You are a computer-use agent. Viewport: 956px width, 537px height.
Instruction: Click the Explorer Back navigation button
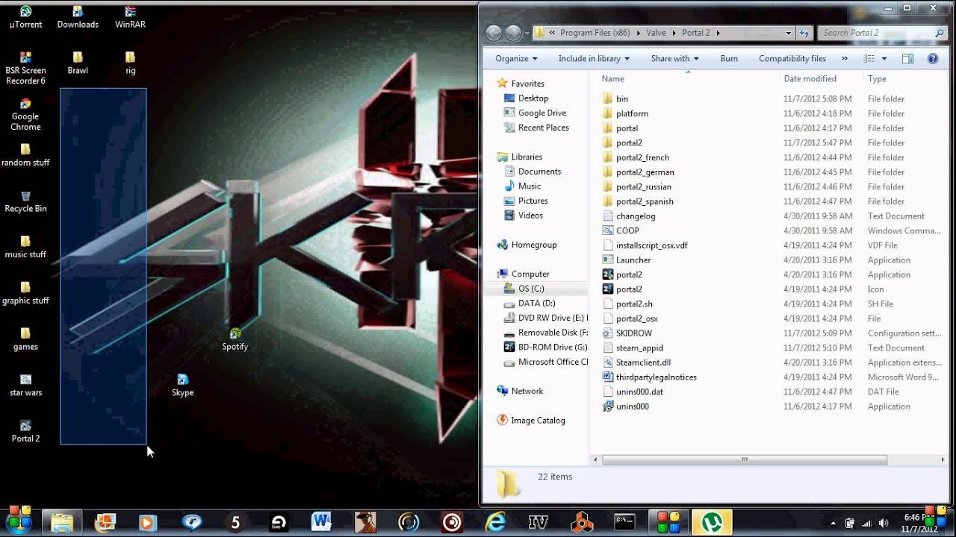click(493, 33)
